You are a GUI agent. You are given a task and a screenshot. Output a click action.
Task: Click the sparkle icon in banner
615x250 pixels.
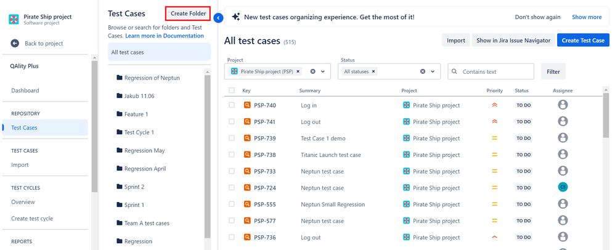click(x=236, y=17)
